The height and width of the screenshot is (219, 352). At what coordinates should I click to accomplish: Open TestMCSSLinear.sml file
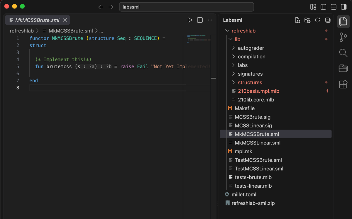tap(276, 169)
